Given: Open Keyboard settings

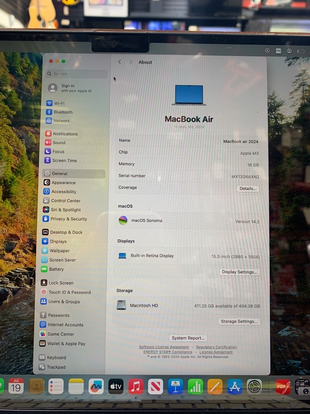Looking at the screenshot, I should (53, 358).
